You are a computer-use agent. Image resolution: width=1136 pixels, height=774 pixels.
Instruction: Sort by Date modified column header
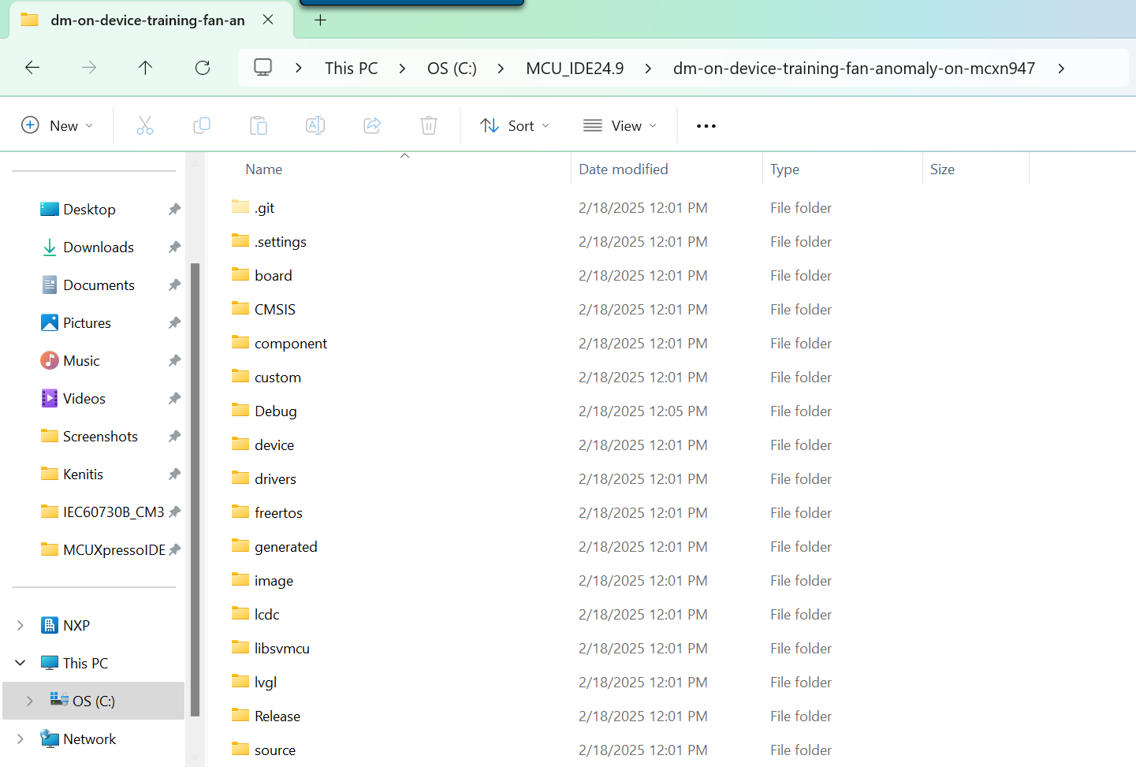pos(624,169)
